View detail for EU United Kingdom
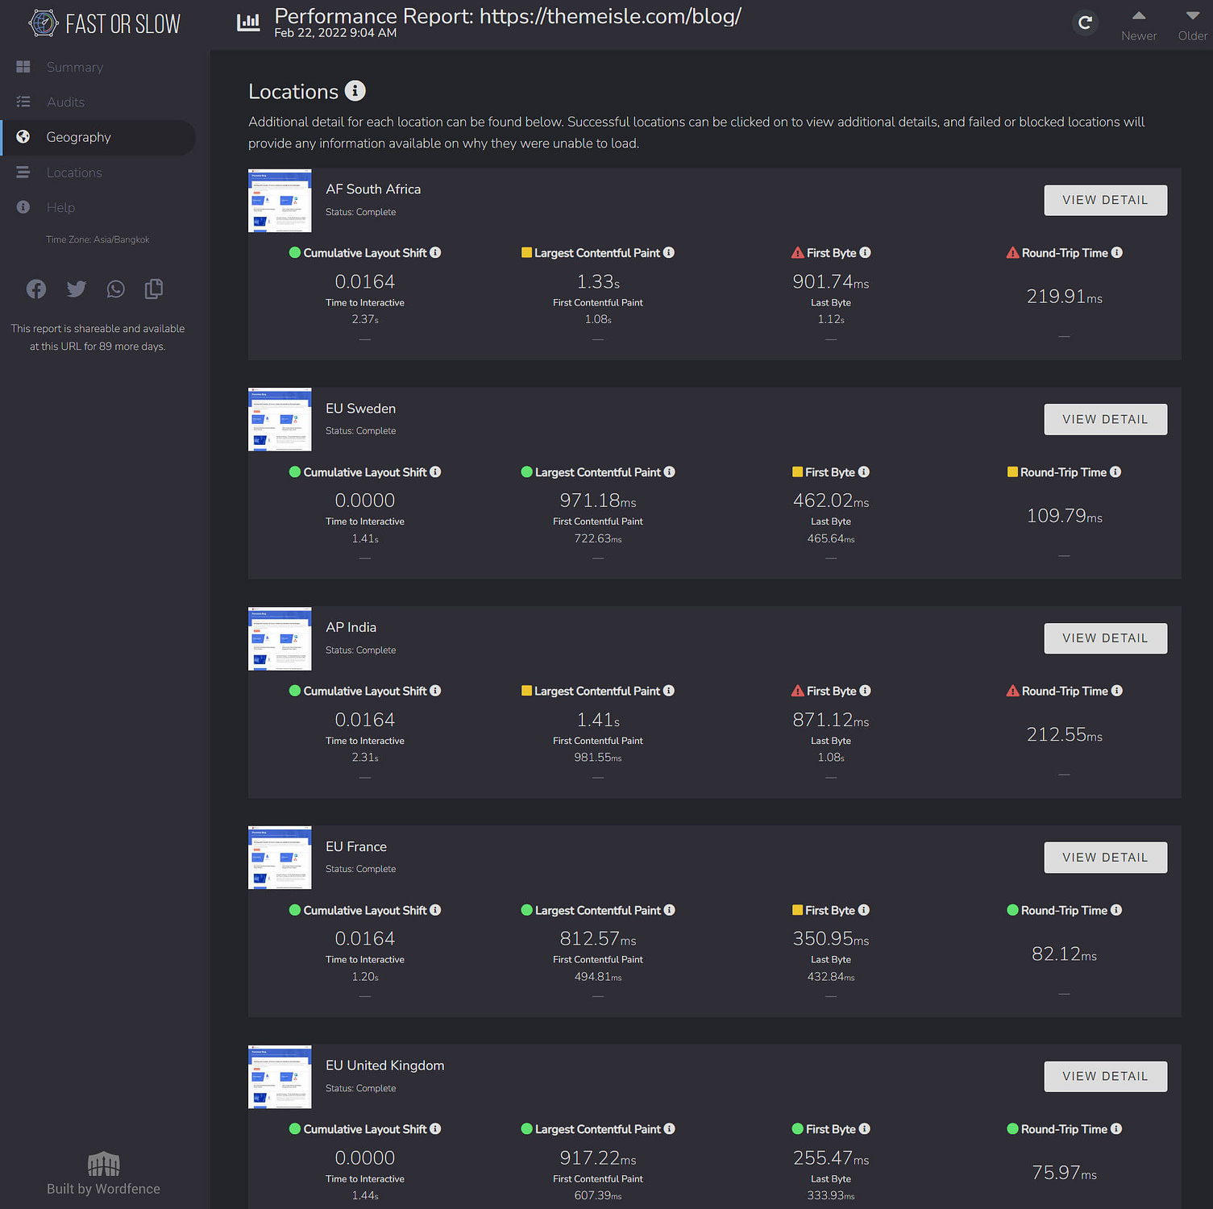The image size is (1213, 1209). tap(1105, 1076)
